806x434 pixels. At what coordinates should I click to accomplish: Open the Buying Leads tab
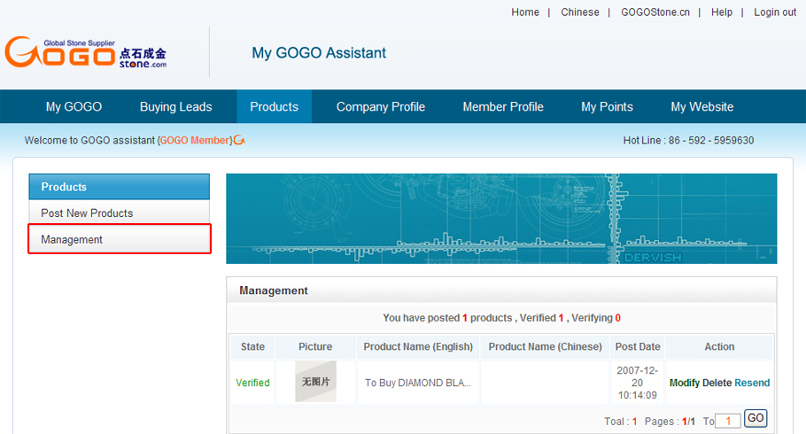176,107
